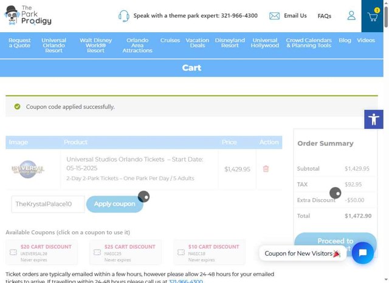This screenshot has width=389, height=283.
Task: Click the green success checkmark icon
Action: pos(17,106)
